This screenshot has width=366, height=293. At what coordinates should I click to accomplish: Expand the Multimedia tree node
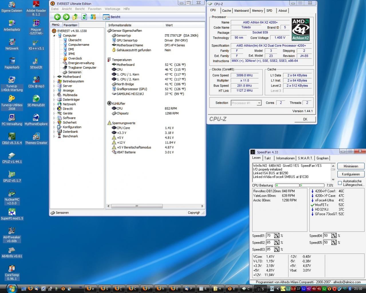click(x=54, y=95)
